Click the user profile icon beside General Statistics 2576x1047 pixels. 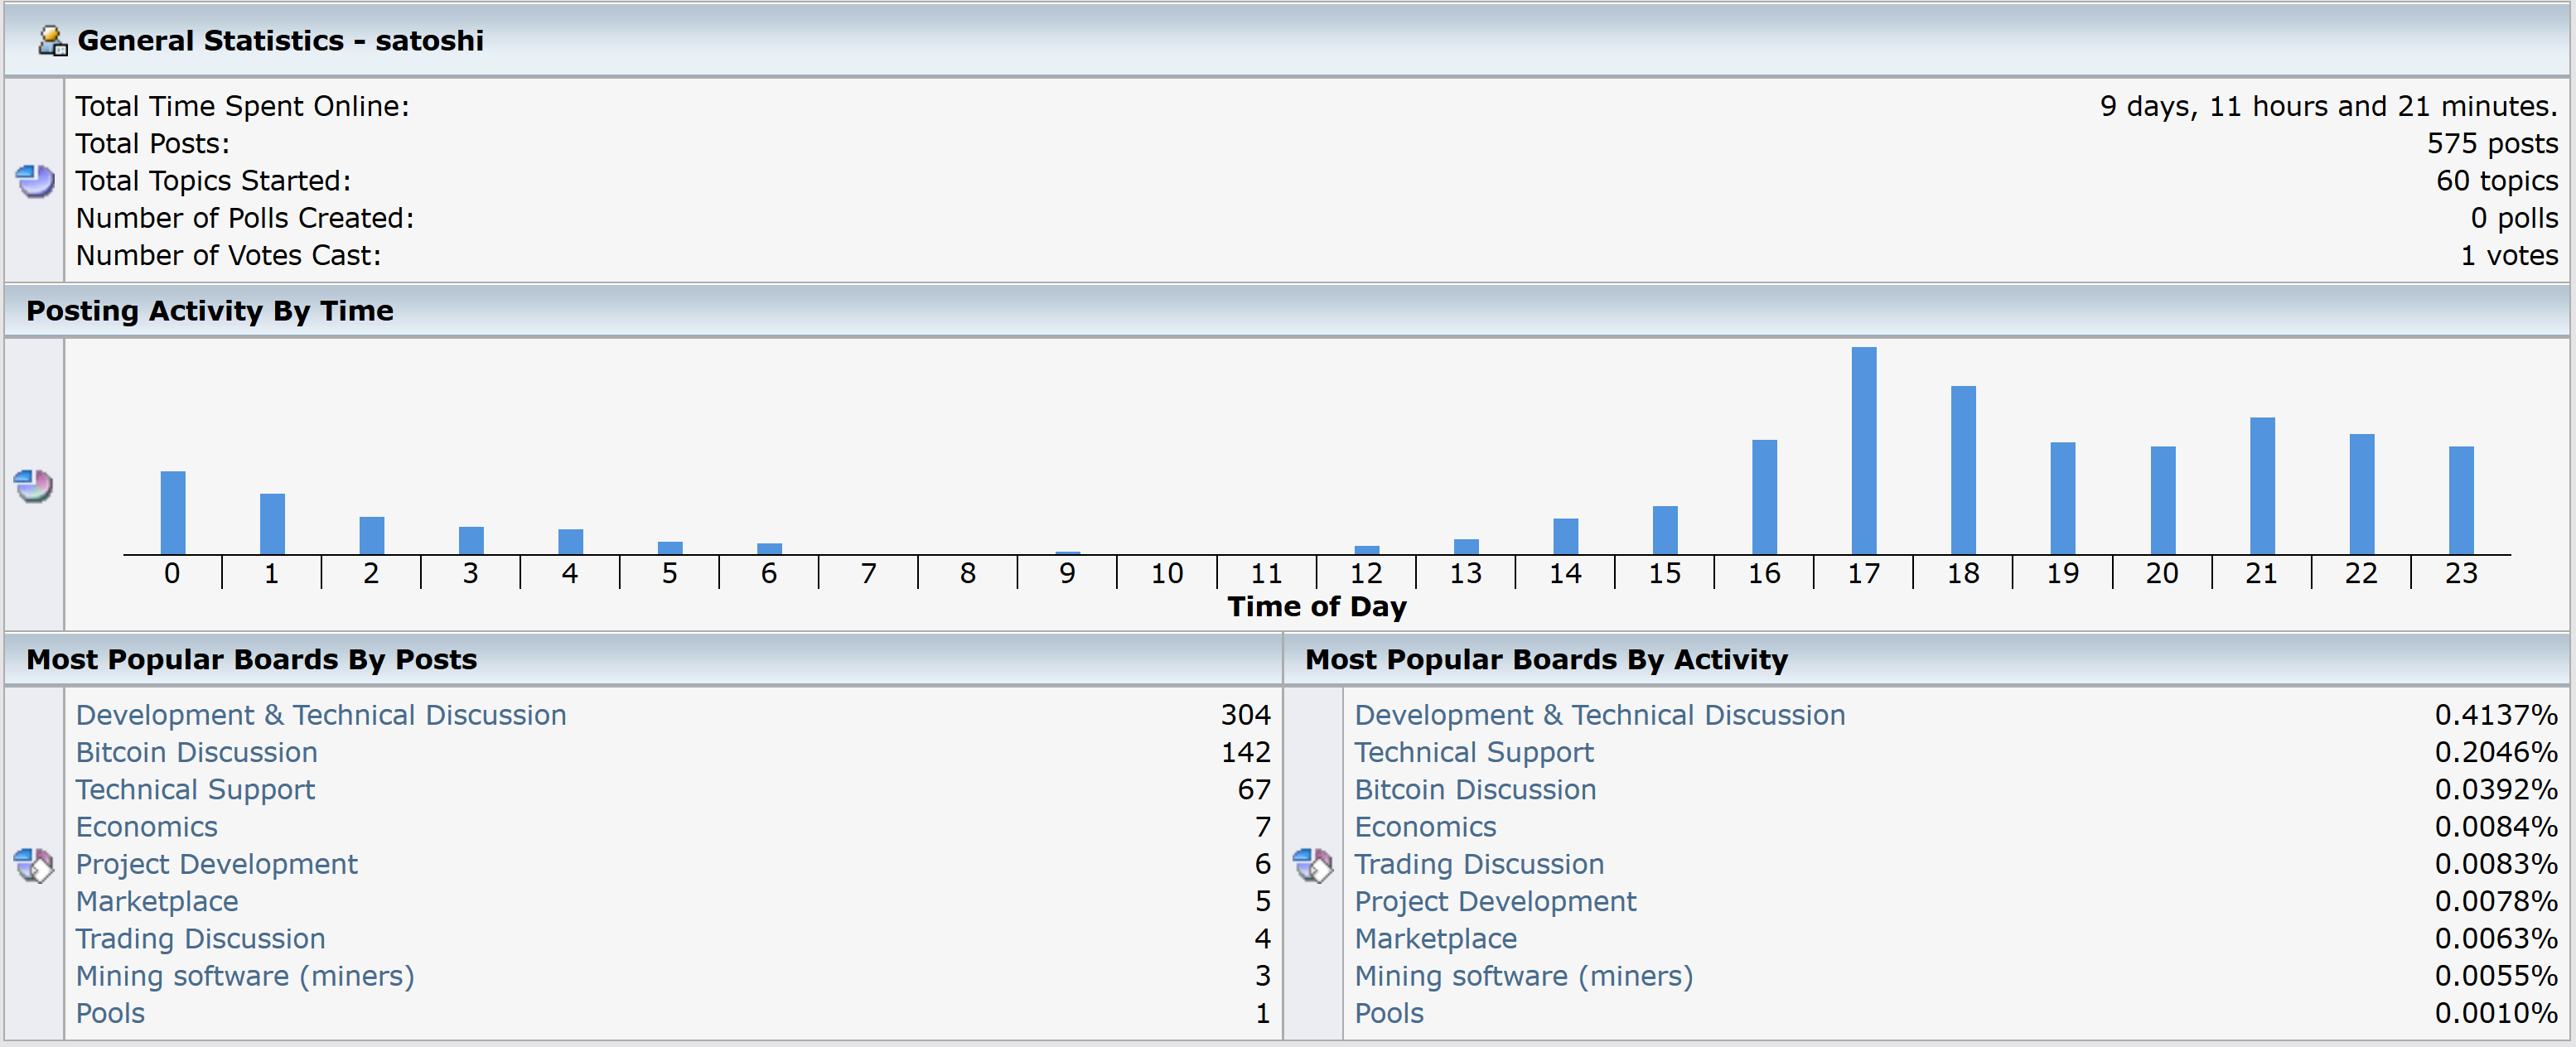pyautogui.click(x=52, y=41)
